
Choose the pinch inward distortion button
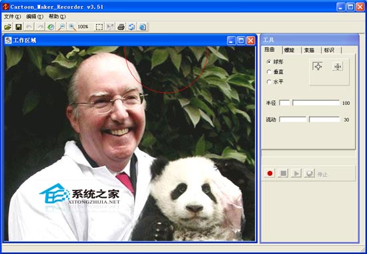click(x=338, y=67)
